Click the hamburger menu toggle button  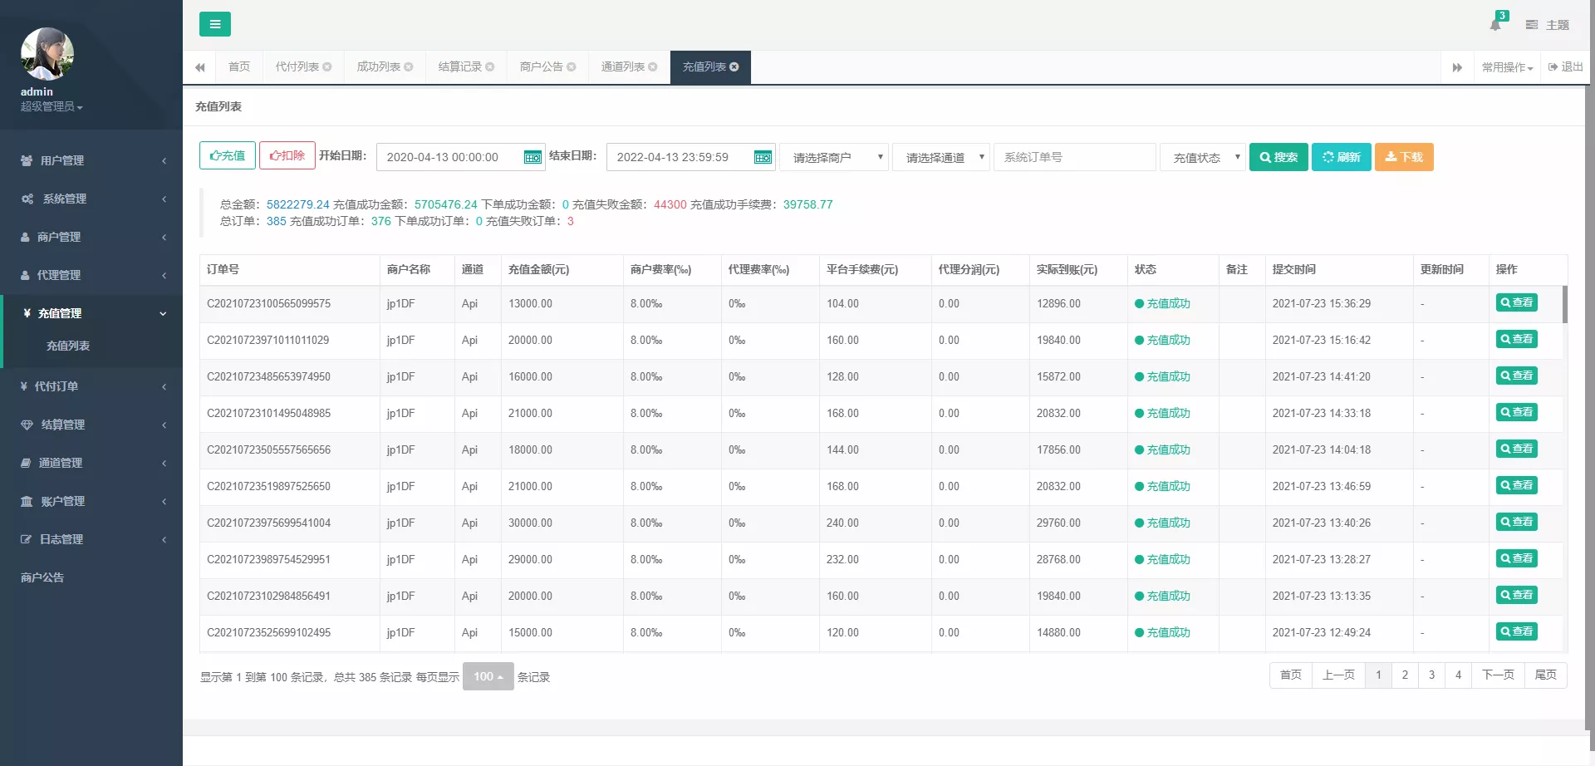pos(214,24)
